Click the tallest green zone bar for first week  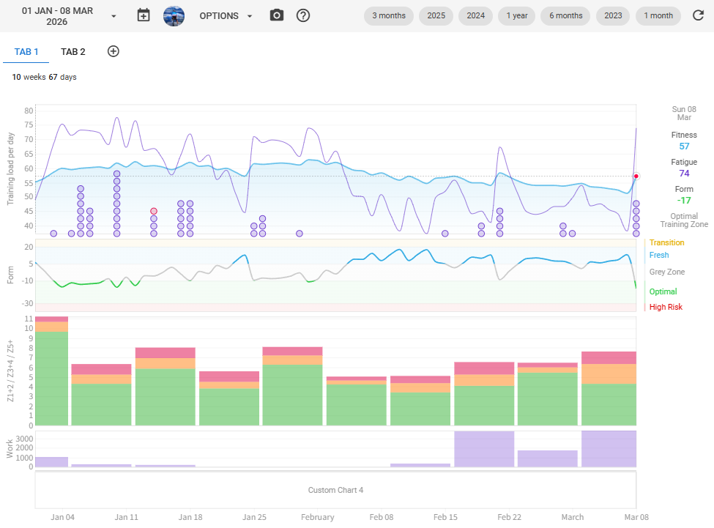pos(51,379)
